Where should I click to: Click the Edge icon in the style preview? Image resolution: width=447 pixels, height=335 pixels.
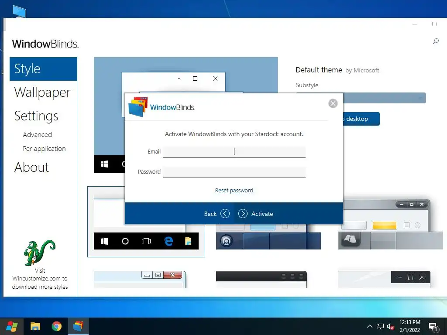168,241
